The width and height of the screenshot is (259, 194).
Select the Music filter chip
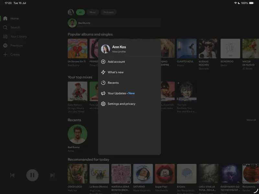tap(93, 12)
